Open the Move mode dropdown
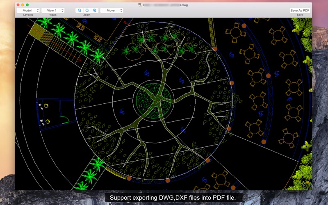The width and height of the screenshot is (328, 205). (x=112, y=10)
